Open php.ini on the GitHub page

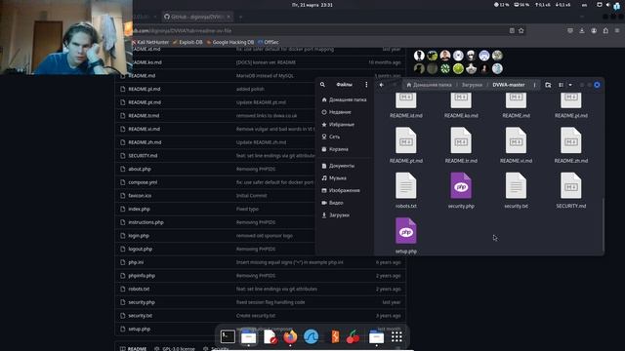tap(136, 262)
